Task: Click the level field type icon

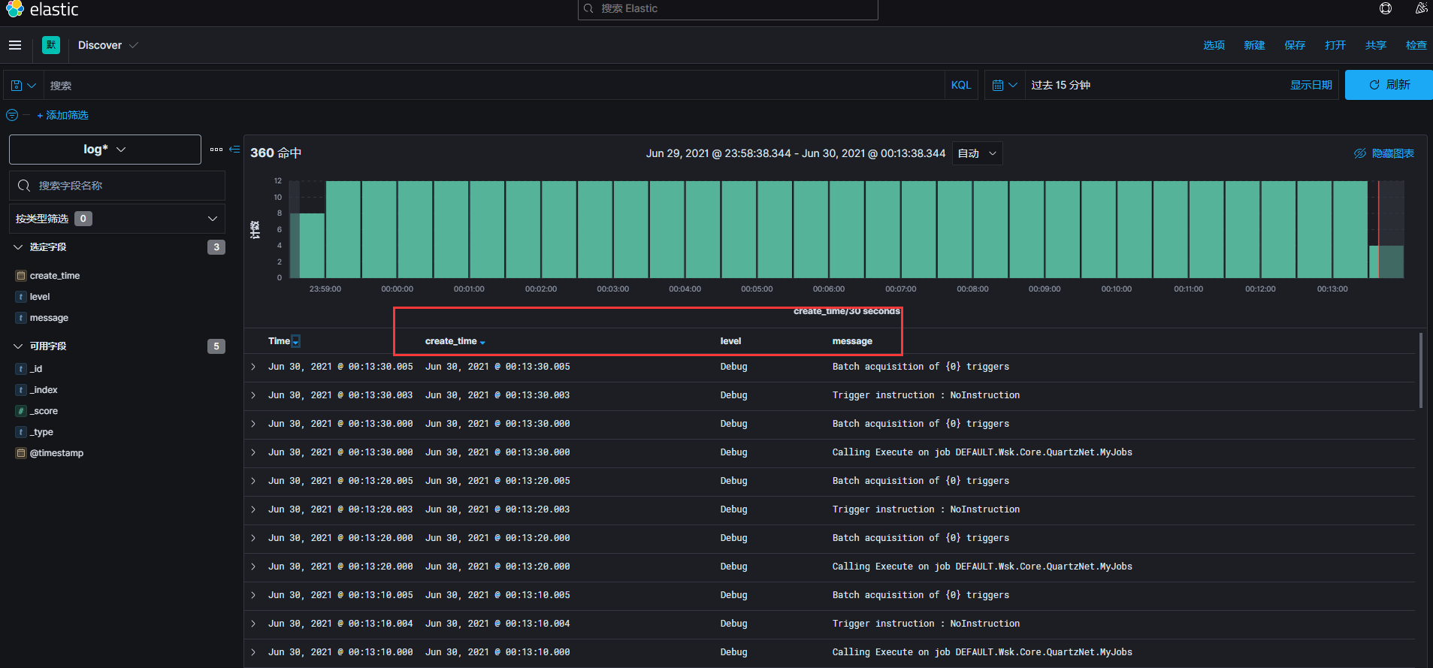Action: [x=21, y=297]
